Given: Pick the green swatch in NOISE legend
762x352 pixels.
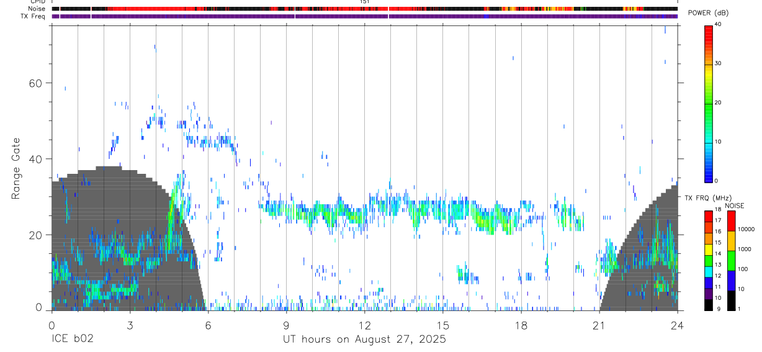Looking at the screenshot, I should [731, 261].
